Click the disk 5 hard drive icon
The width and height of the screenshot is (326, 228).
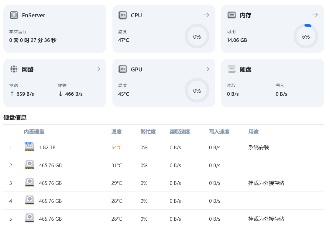coord(29,219)
